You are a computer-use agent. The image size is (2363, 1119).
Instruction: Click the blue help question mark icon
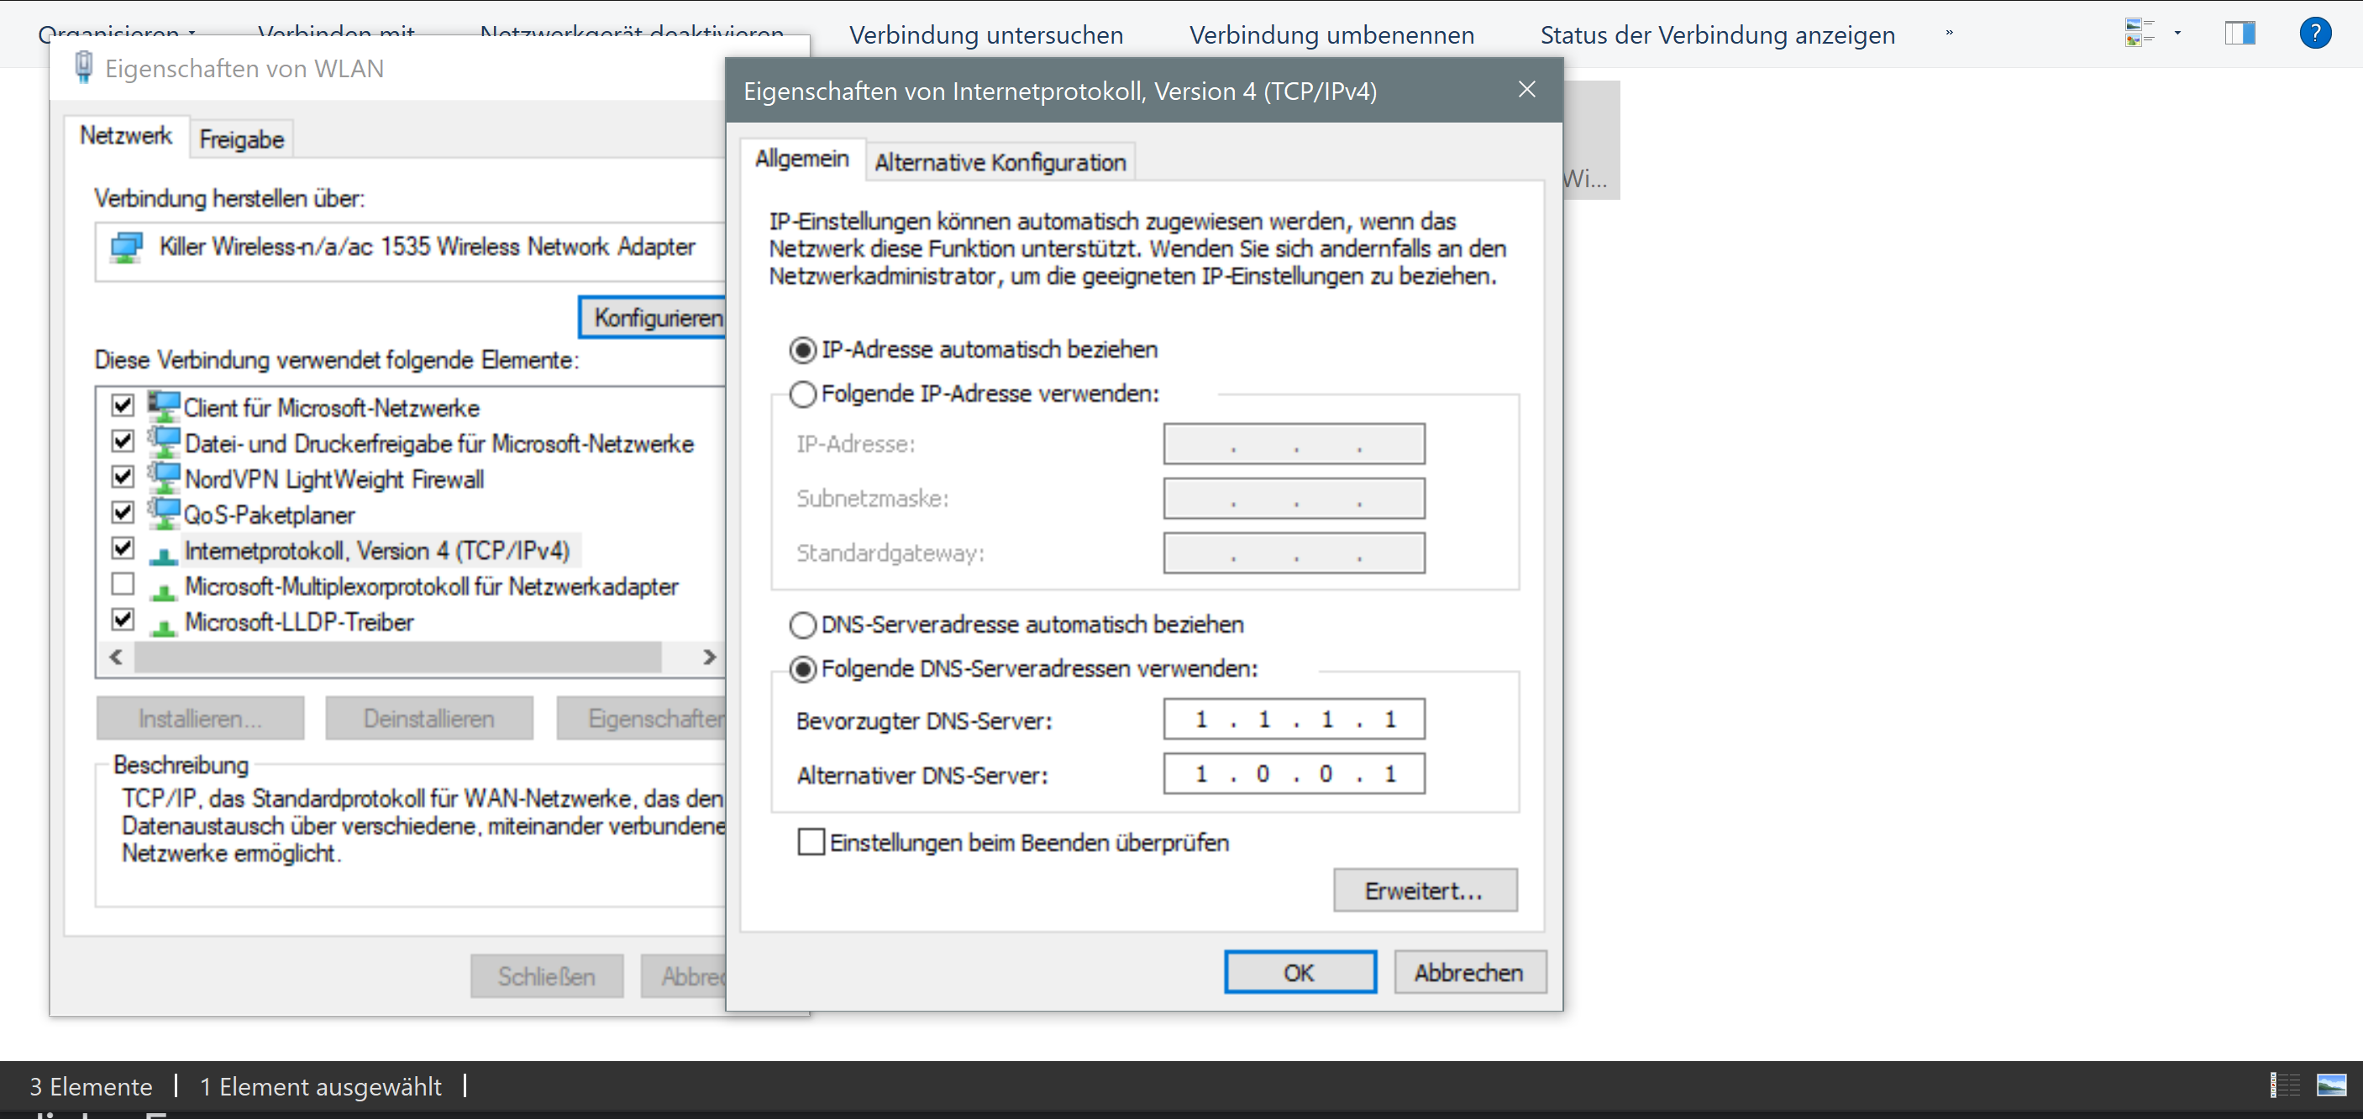click(x=2314, y=34)
